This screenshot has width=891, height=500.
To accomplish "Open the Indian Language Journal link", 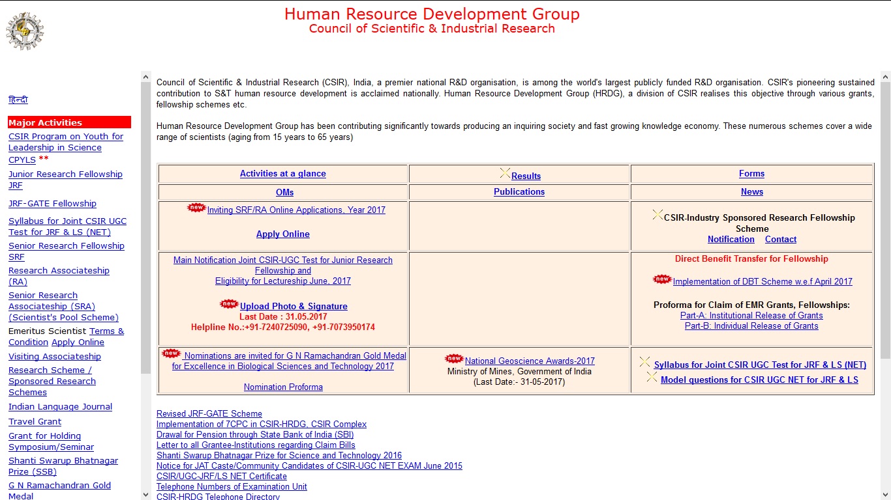I will [60, 407].
